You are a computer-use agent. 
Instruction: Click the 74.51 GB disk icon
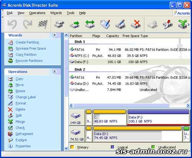coord(76,132)
